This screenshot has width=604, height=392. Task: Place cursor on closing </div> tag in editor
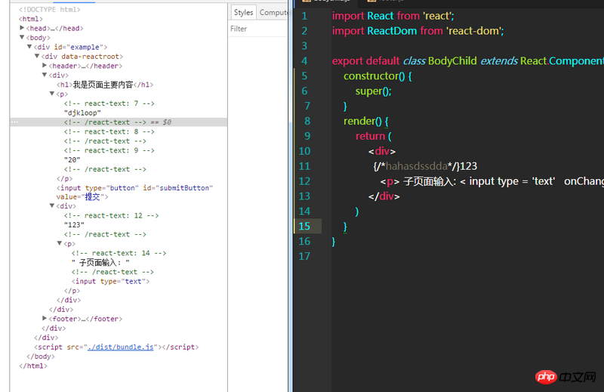coord(384,196)
